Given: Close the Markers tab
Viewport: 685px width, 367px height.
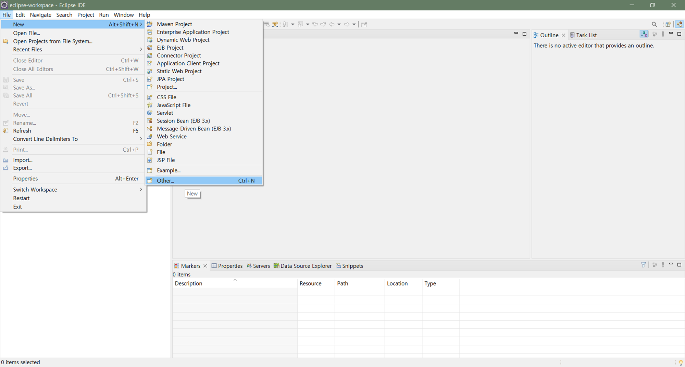Looking at the screenshot, I should [205, 266].
